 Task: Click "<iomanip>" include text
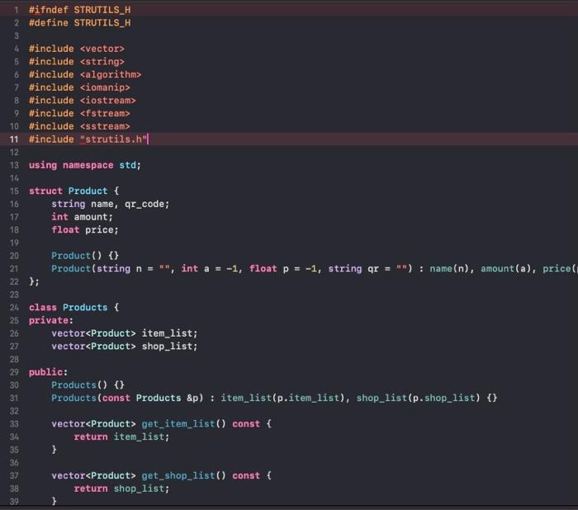105,87
